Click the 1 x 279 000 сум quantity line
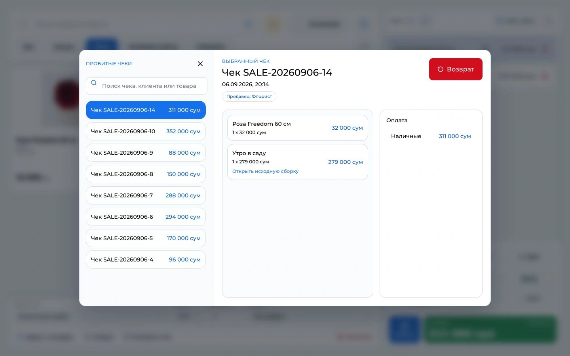570x356 pixels. click(x=251, y=162)
